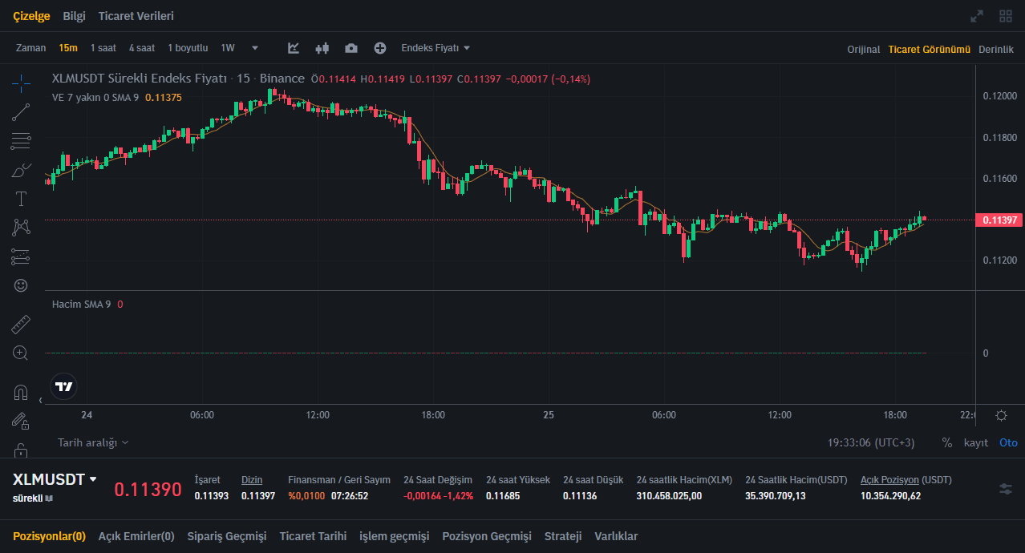Image resolution: width=1025 pixels, height=553 pixels.
Task: Open the XLMUSDT symbol selector
Action: tap(55, 479)
